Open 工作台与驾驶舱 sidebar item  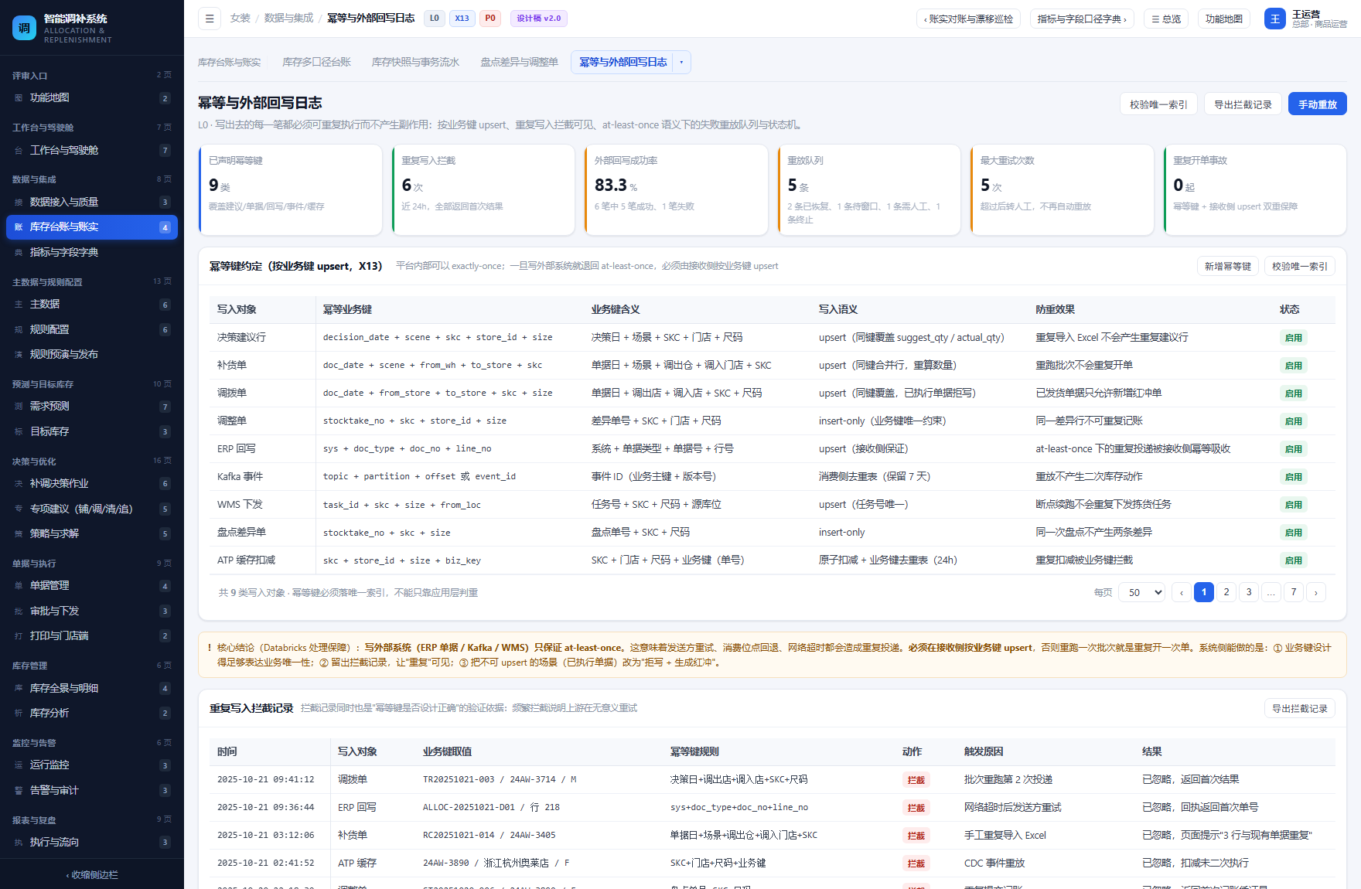[92, 151]
